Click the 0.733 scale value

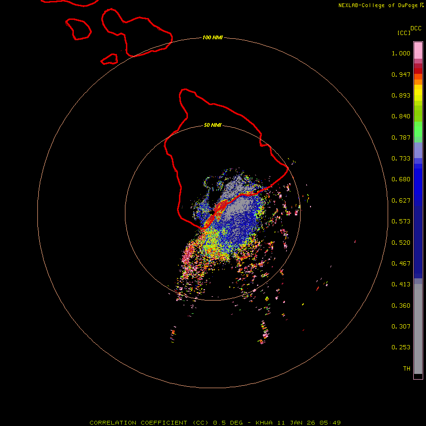tap(401, 159)
